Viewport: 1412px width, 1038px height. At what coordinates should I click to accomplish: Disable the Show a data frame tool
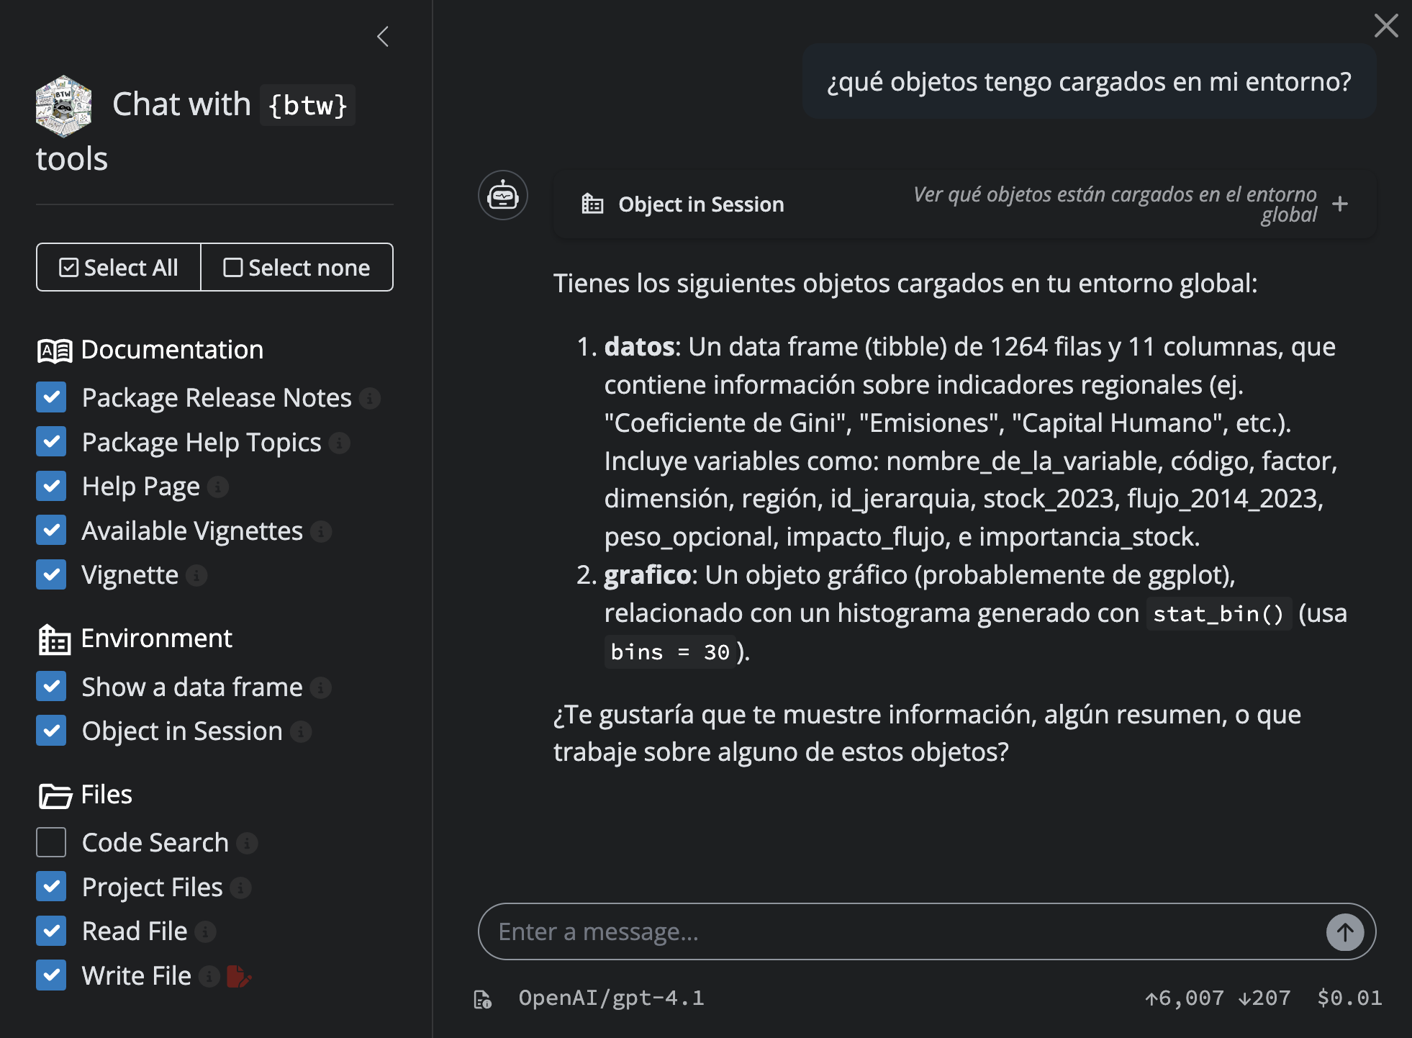pos(51,687)
